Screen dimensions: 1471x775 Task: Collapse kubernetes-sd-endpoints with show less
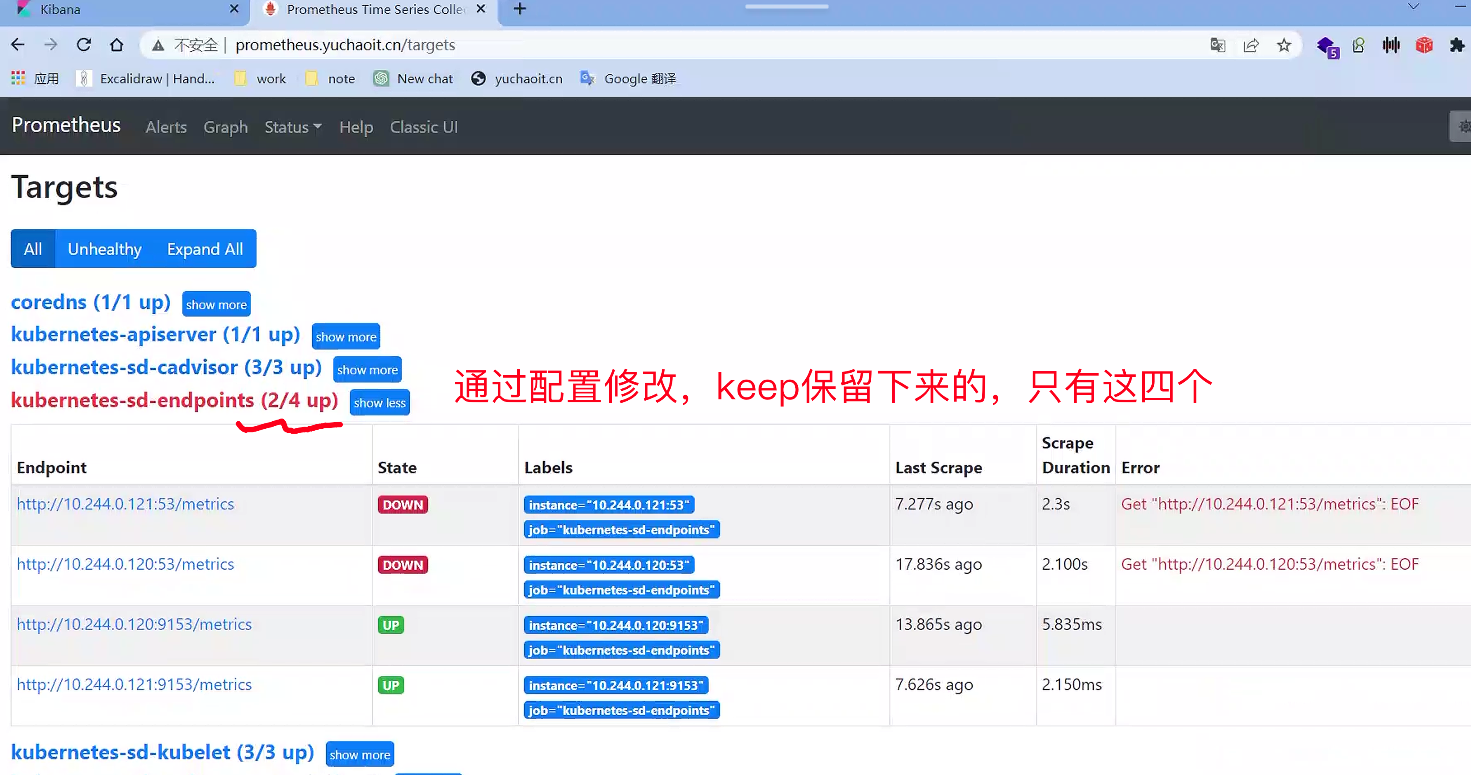click(x=379, y=403)
